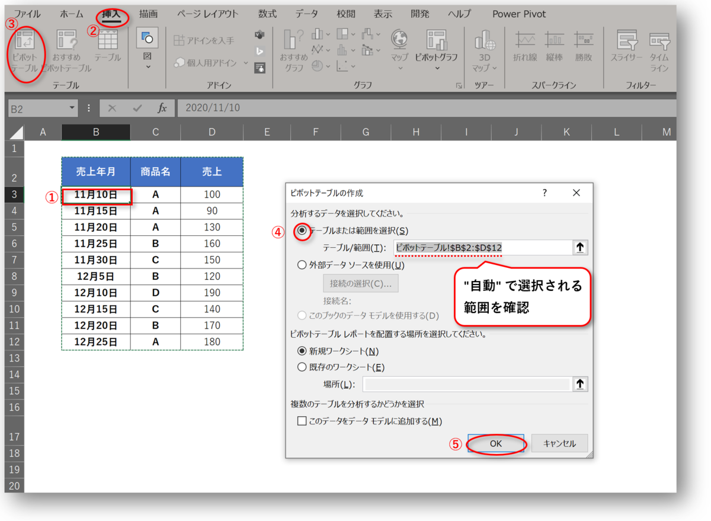Switch to the Draw (描画) tab

tap(149, 14)
